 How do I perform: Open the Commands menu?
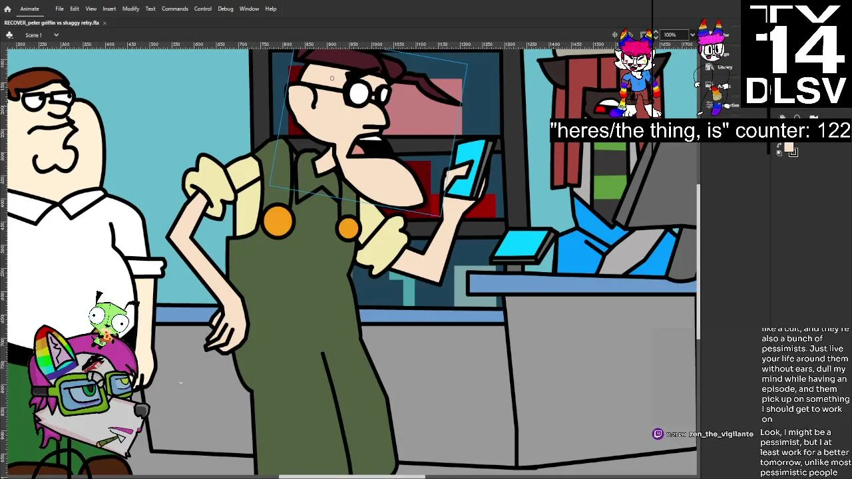[174, 9]
